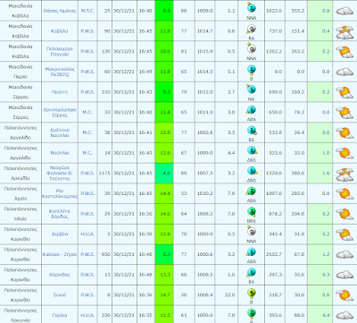Click the wind icon in the Μακρύγιαλος SV2BZQ row
This screenshot has height=323, width=357.
click(x=251, y=70)
